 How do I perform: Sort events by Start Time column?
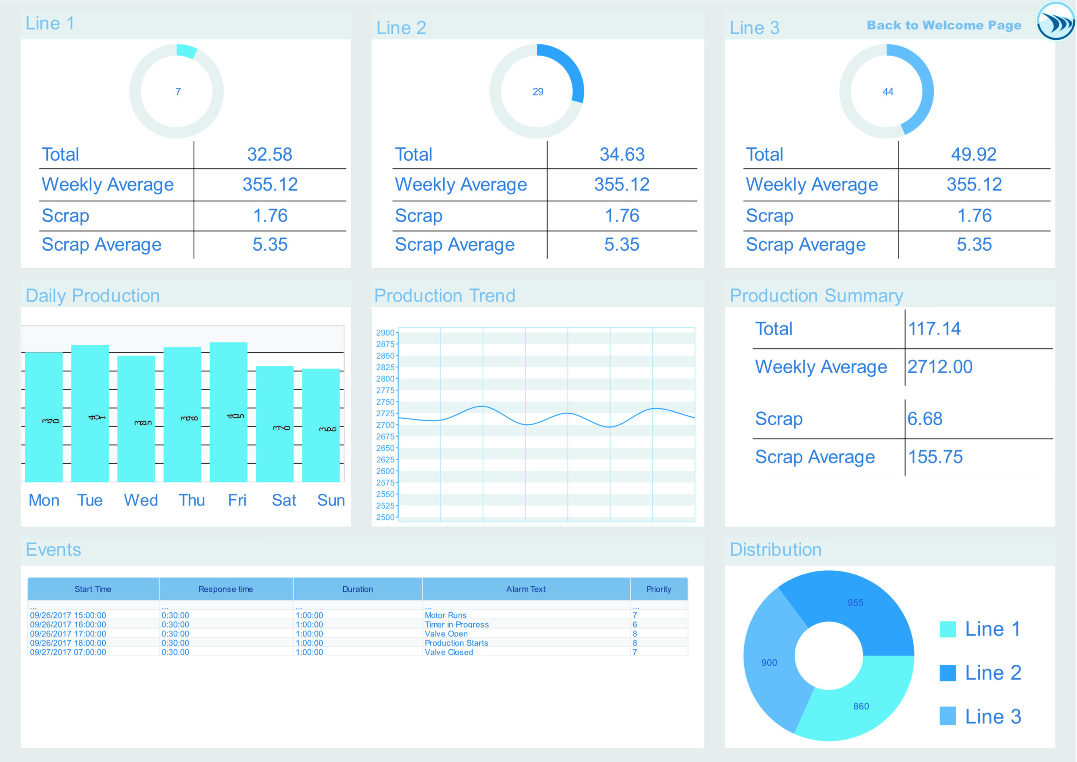point(93,589)
